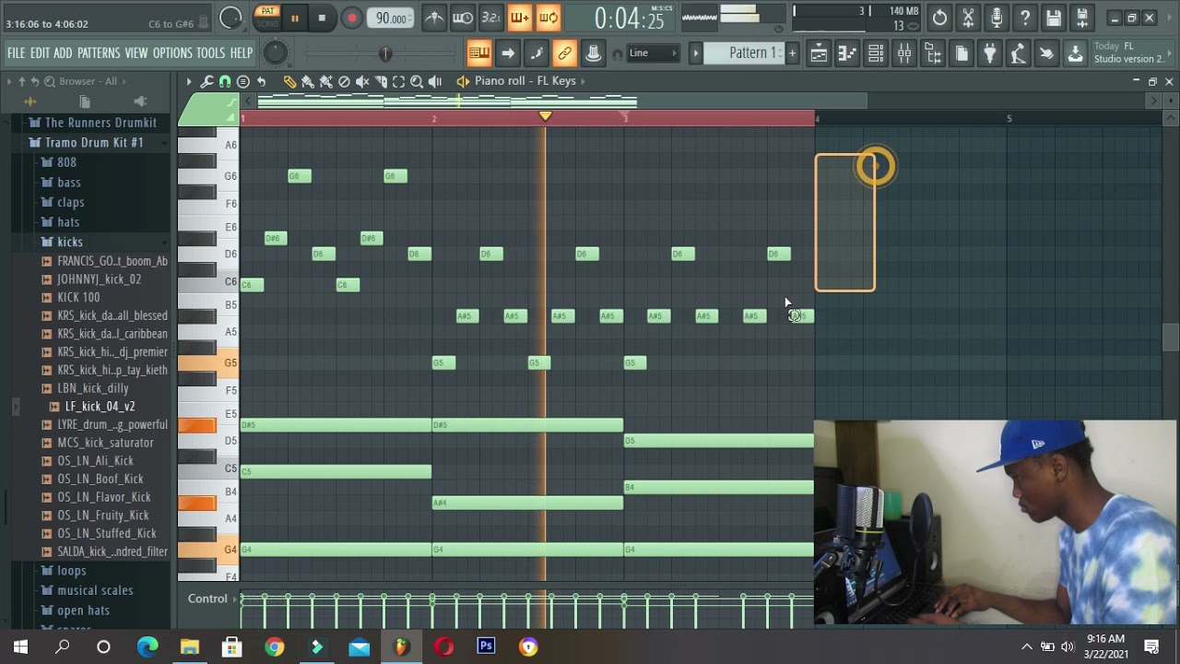
Task: Select the LF_kick_04_v2 sample
Action: click(100, 407)
